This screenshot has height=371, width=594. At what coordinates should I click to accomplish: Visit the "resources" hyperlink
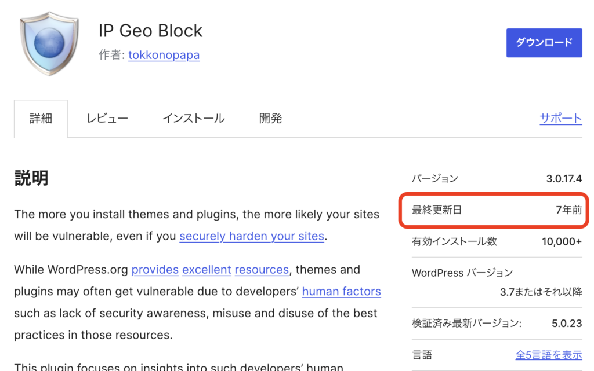262,270
